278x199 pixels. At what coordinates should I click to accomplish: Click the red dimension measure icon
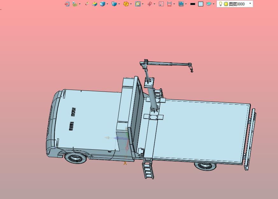tap(169, 4)
